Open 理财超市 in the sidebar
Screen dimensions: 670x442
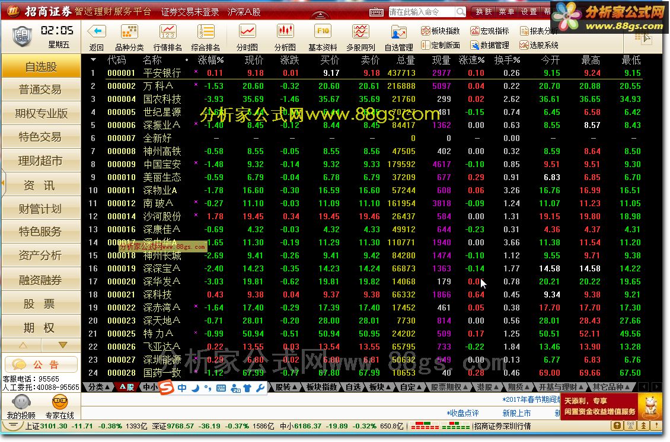pyautogui.click(x=41, y=161)
